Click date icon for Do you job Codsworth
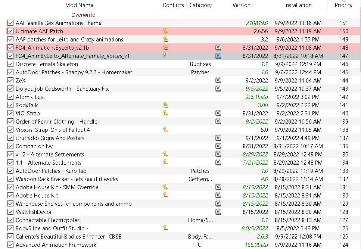This screenshot has width=361, height=249. pyautogui.click(x=218, y=88)
